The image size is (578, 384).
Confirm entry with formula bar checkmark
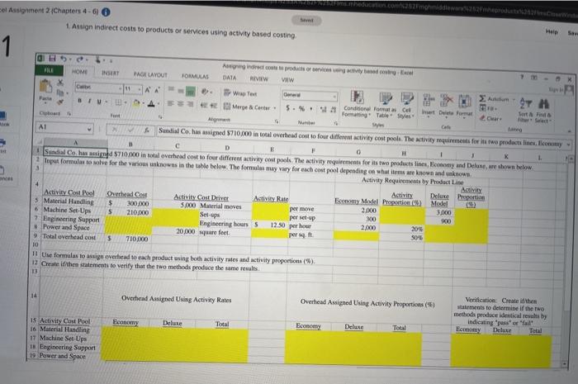[130, 130]
